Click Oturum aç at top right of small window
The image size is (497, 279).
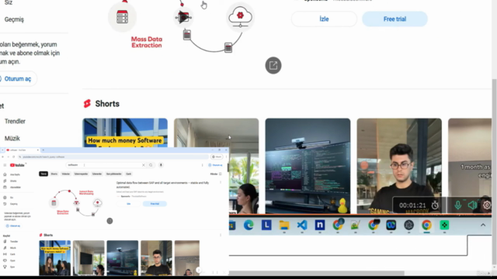point(216,165)
